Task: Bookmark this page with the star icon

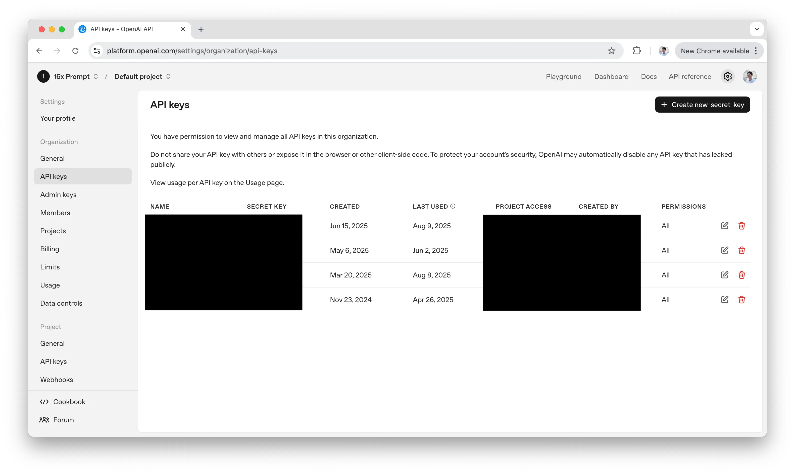Action: point(611,51)
